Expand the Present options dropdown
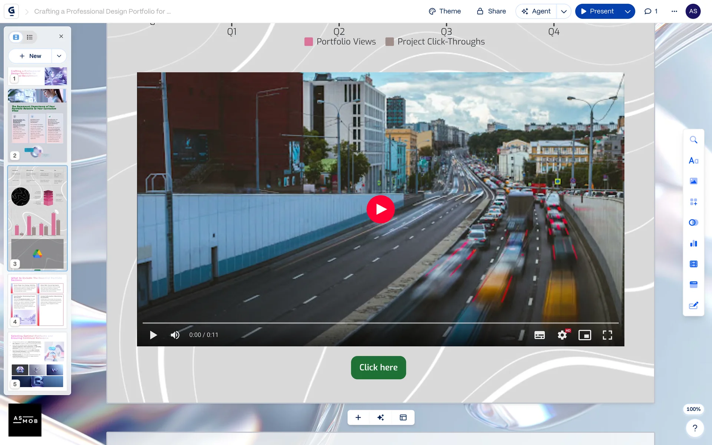Image resolution: width=712 pixels, height=445 pixels. click(x=627, y=11)
